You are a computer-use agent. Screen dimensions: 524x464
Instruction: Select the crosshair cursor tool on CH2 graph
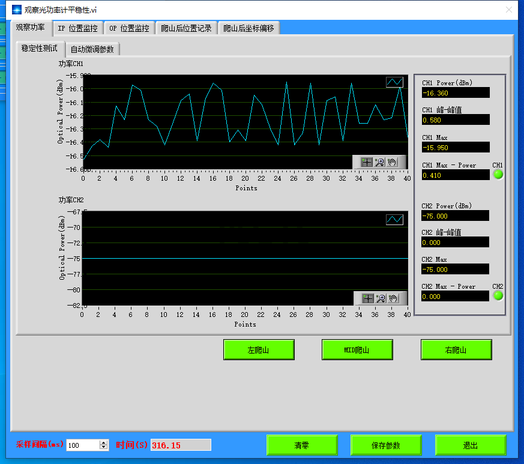[x=367, y=298]
